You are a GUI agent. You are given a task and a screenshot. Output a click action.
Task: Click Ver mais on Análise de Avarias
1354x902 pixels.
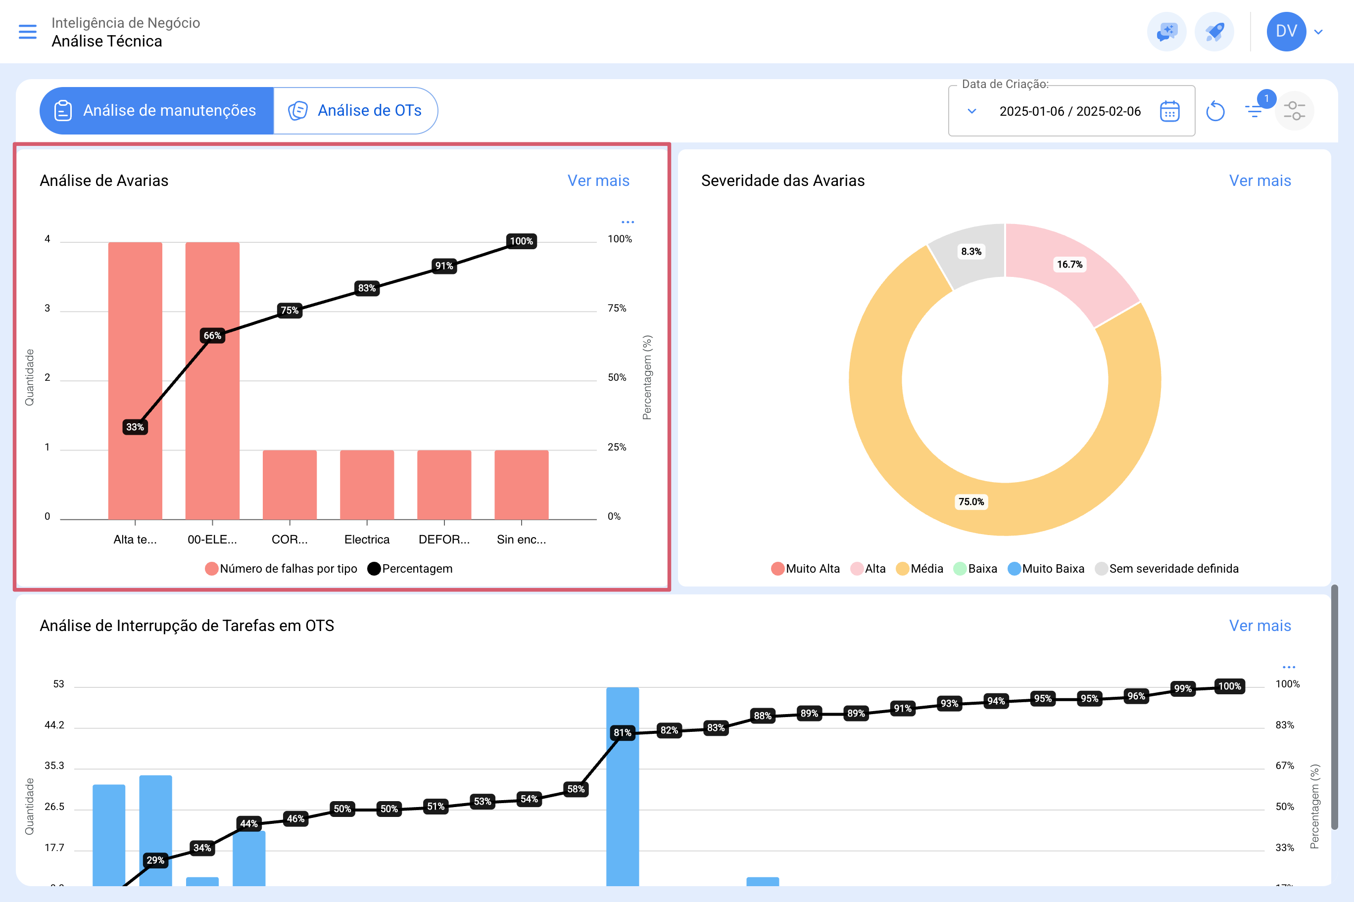tap(598, 180)
